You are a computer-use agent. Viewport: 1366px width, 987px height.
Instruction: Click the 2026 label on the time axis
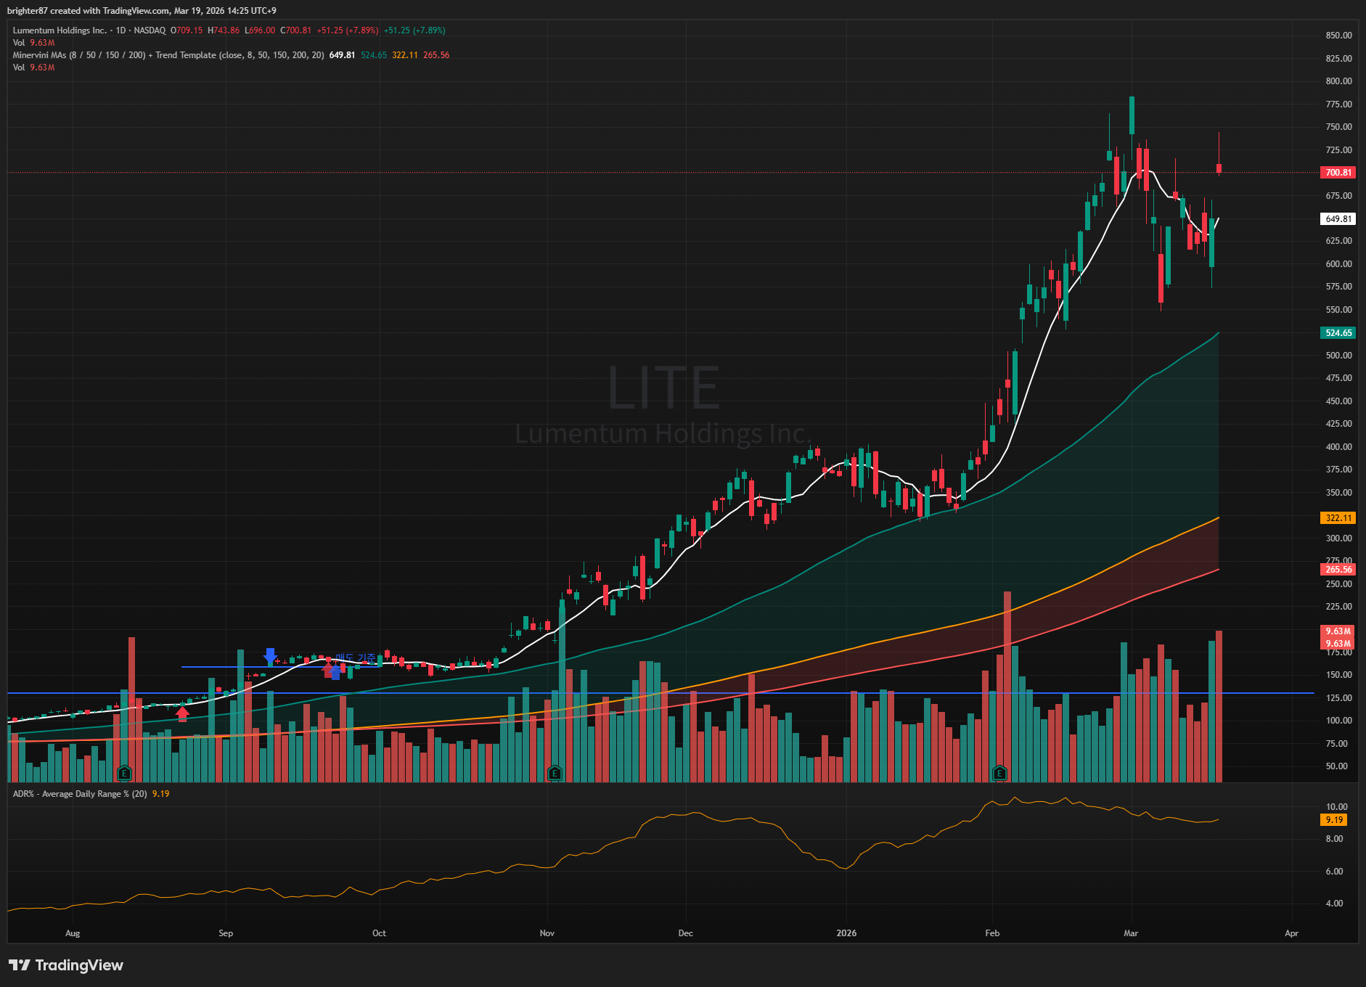(846, 933)
